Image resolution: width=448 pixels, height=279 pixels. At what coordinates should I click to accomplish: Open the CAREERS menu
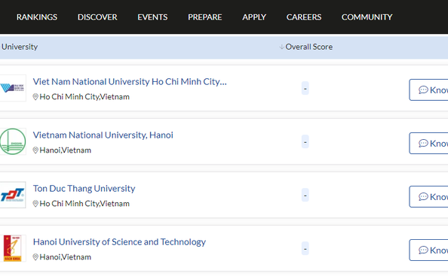304,17
